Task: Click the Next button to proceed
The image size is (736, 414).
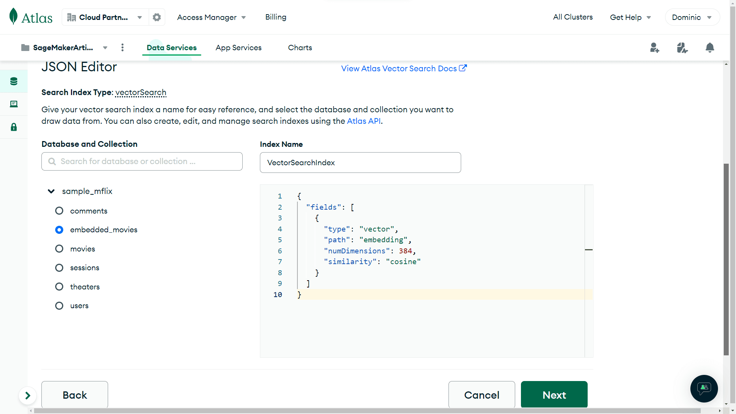Action: [x=554, y=395]
